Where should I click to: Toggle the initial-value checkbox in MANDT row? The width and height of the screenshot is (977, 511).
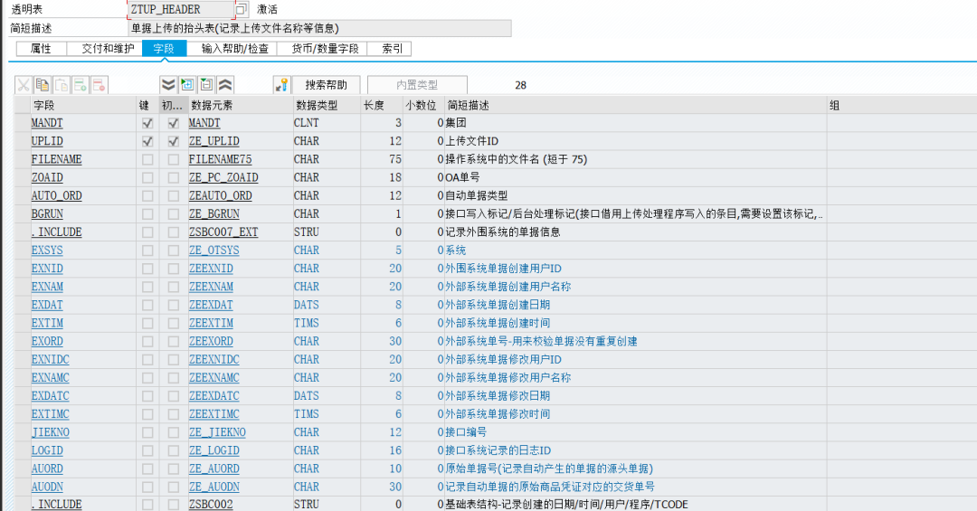point(173,123)
